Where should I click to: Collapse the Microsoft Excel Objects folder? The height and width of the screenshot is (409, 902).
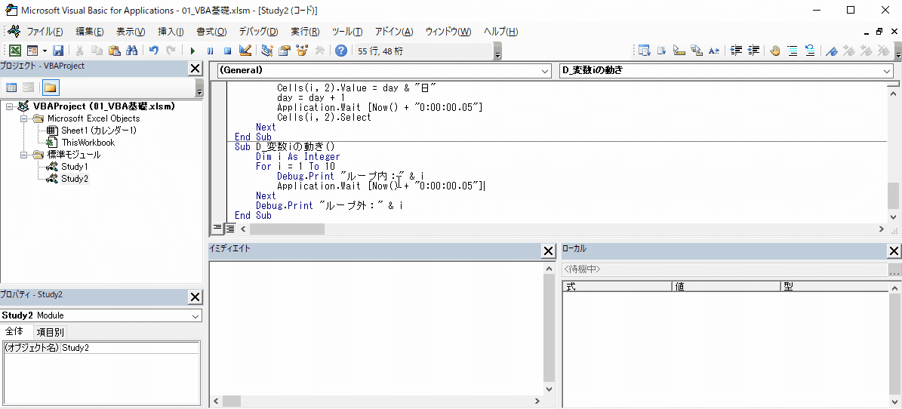(x=24, y=118)
